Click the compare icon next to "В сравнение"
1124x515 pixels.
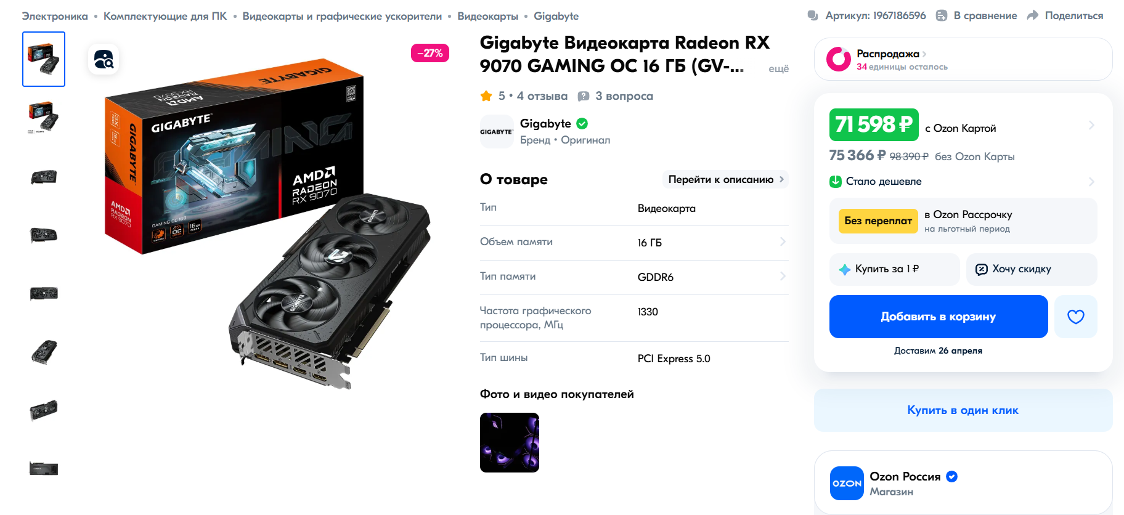pyautogui.click(x=941, y=15)
